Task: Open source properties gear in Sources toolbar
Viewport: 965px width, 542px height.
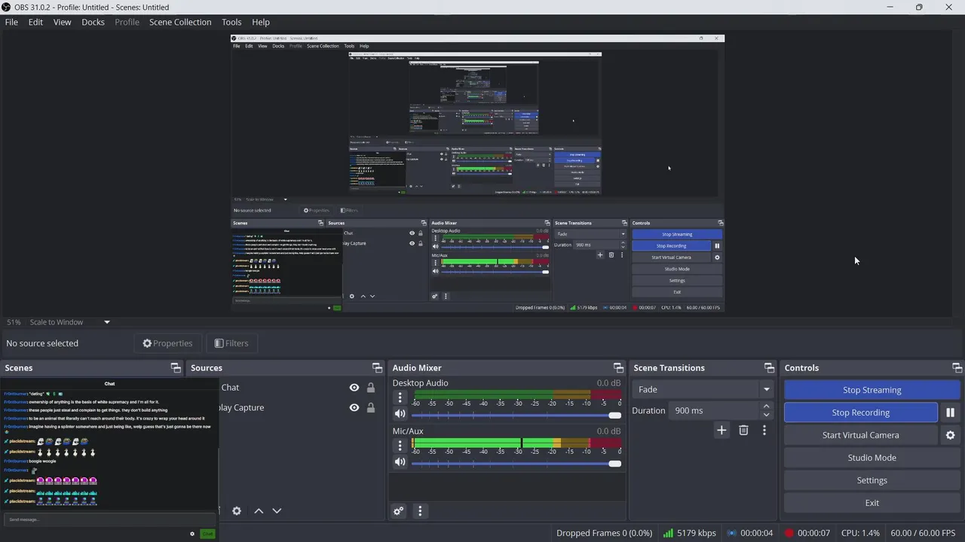Action: (x=237, y=510)
